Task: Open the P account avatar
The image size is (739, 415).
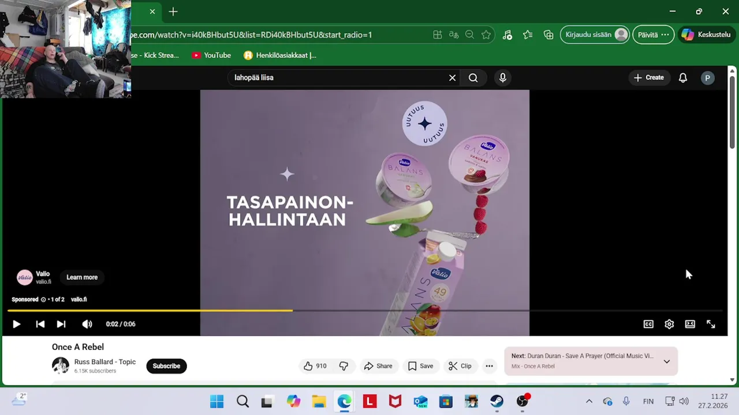Action: [707, 78]
